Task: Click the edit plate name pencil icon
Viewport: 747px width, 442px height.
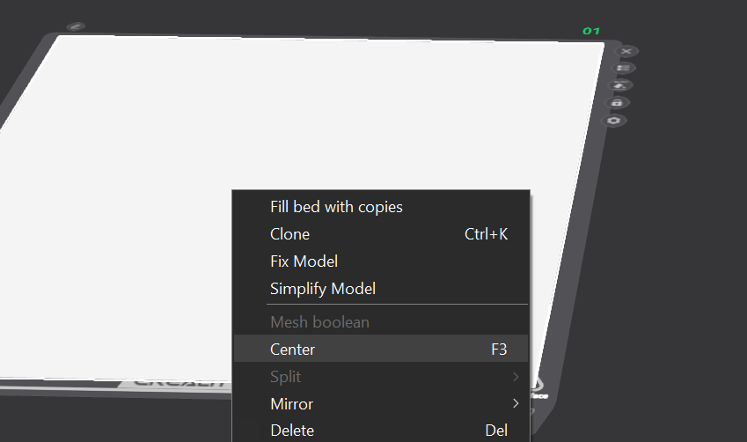Action: click(77, 27)
